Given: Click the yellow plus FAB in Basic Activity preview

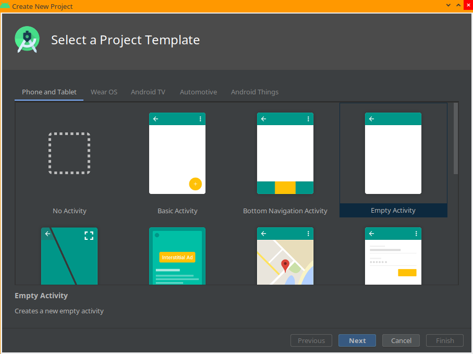Looking at the screenshot, I should 196,184.
